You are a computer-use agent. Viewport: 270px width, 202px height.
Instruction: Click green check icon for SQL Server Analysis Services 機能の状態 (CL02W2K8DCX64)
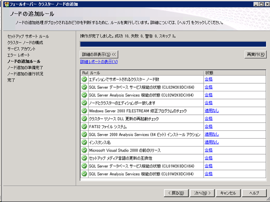(x=84, y=95)
